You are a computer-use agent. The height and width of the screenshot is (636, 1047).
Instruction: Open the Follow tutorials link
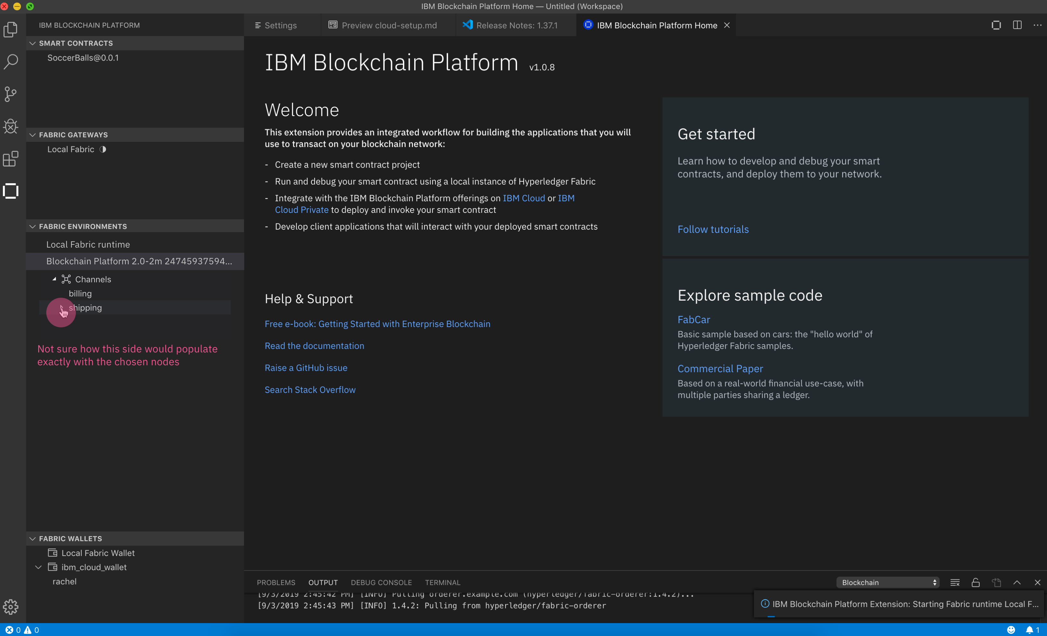pyautogui.click(x=713, y=229)
